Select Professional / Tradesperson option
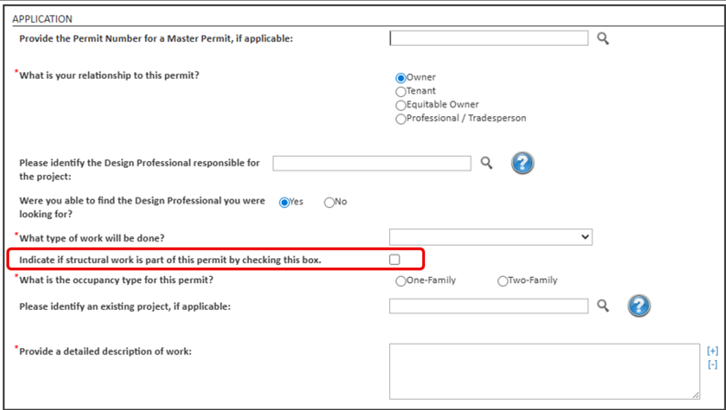This screenshot has height=410, width=726. (x=401, y=119)
